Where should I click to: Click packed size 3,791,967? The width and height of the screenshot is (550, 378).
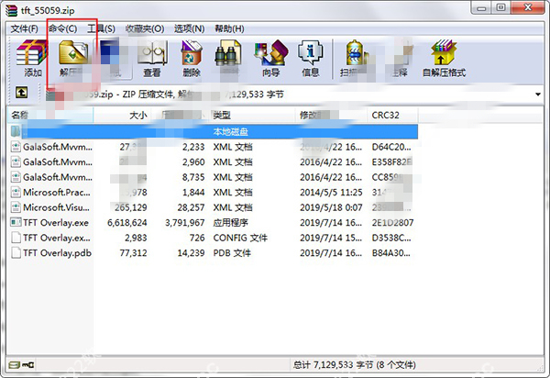click(x=185, y=223)
